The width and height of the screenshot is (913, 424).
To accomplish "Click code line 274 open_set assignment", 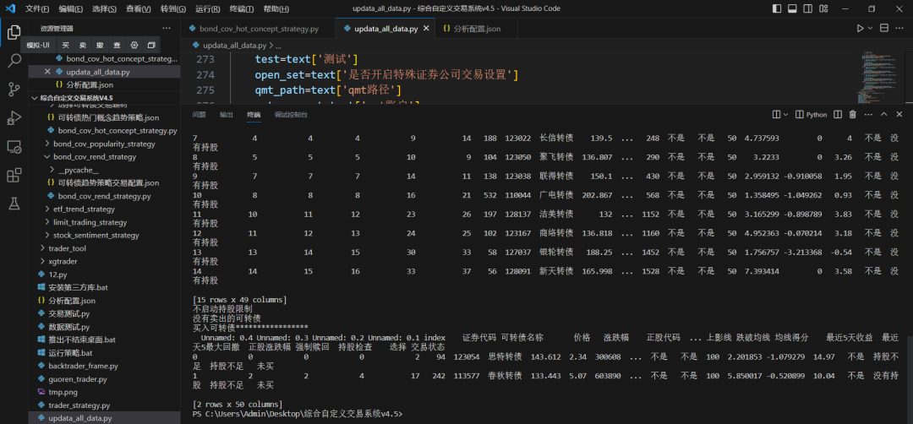I will click(x=386, y=74).
